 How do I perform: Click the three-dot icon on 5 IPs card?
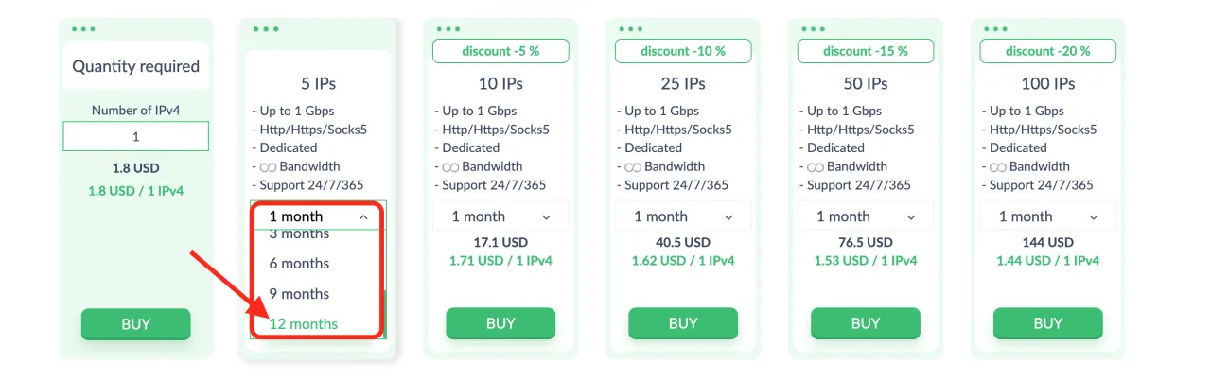point(266,29)
